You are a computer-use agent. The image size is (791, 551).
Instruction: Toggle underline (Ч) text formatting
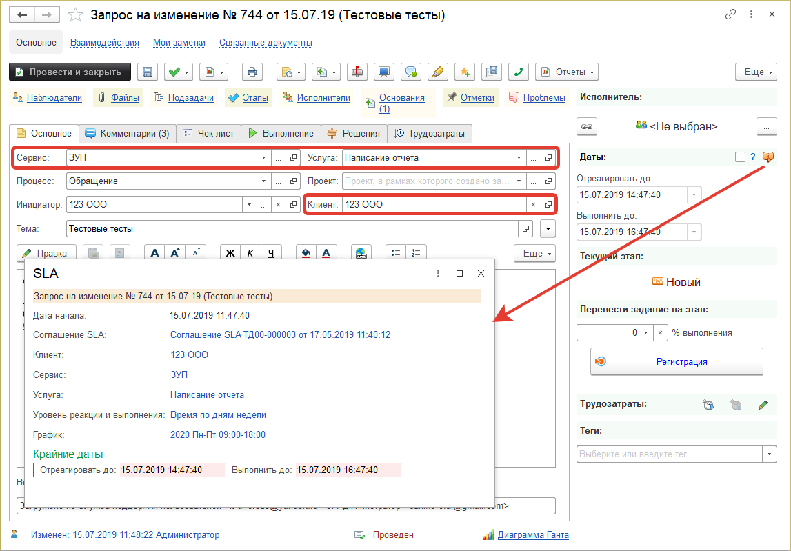271,253
